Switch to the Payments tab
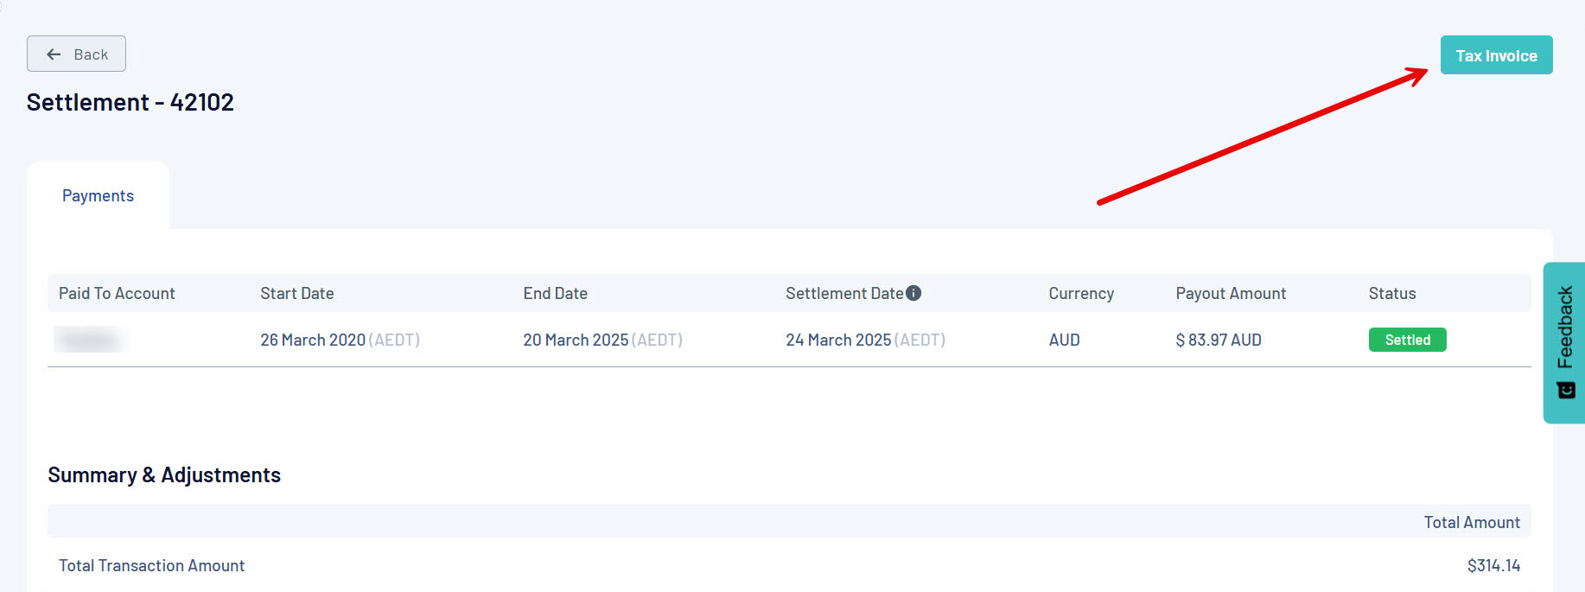1585x592 pixels. pos(98,196)
